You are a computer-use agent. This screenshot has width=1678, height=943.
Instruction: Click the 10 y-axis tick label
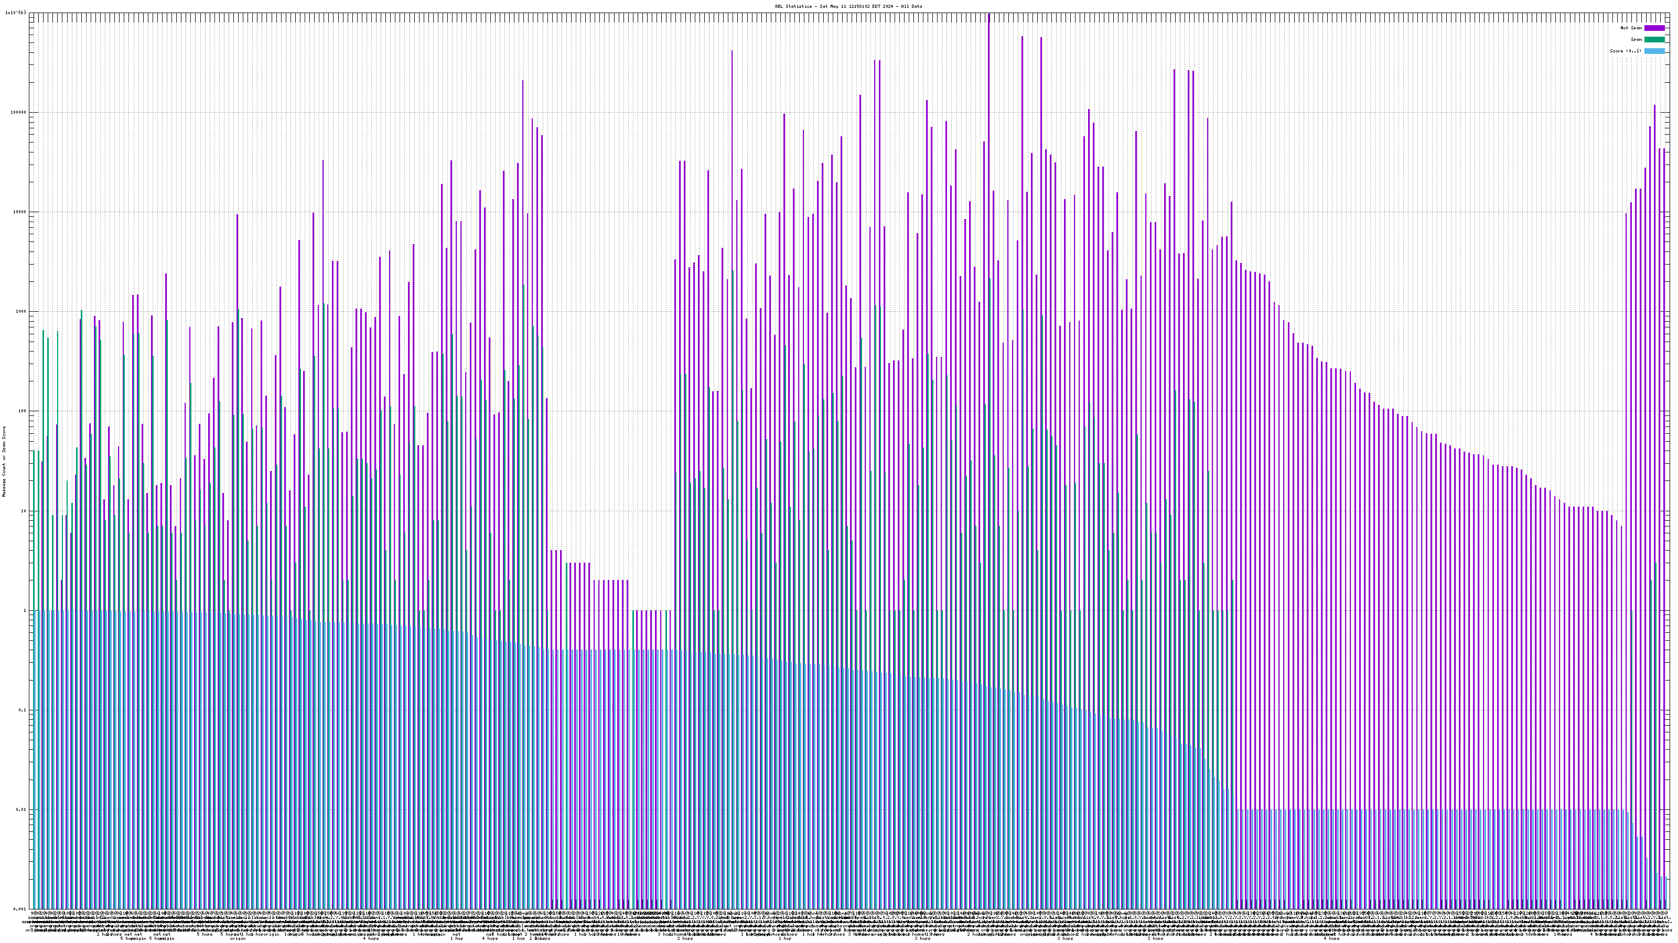point(24,511)
